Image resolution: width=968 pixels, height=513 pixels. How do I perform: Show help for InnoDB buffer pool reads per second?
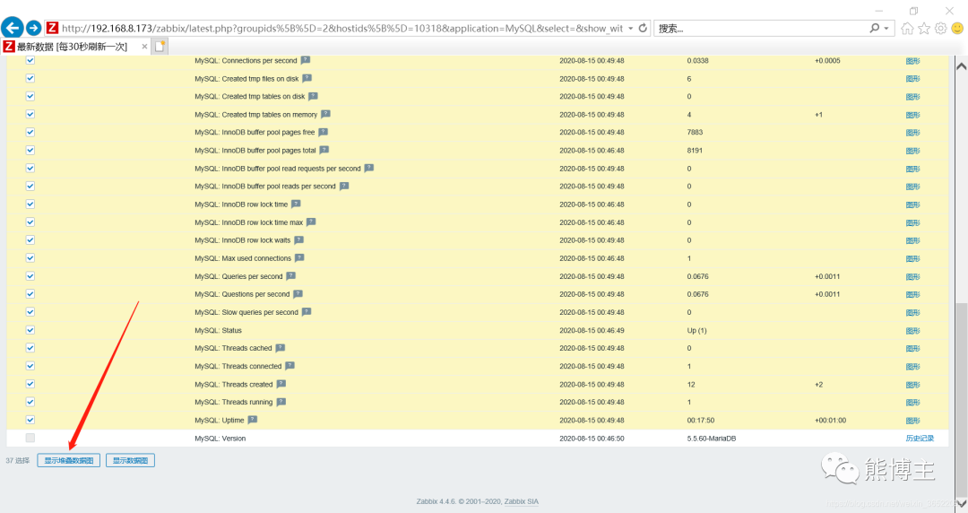coord(344,186)
